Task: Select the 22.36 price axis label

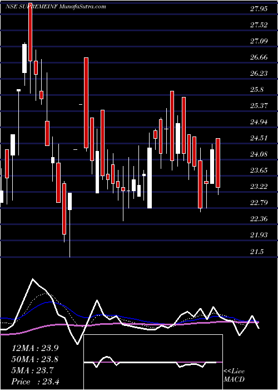Action: pyautogui.click(x=259, y=219)
